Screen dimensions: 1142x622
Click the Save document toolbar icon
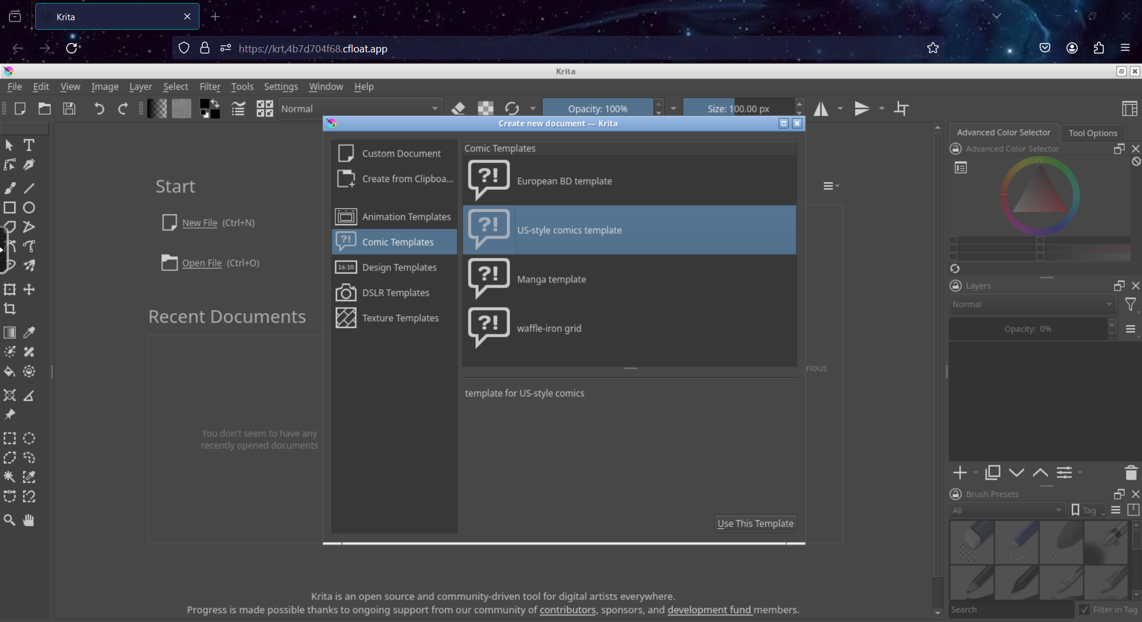coord(69,109)
